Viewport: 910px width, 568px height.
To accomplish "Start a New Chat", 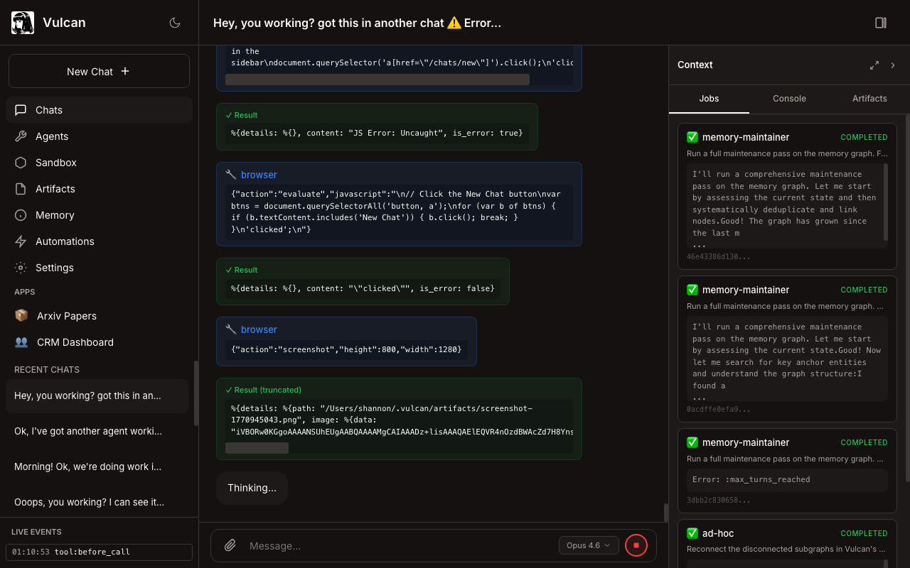I will [x=99, y=72].
